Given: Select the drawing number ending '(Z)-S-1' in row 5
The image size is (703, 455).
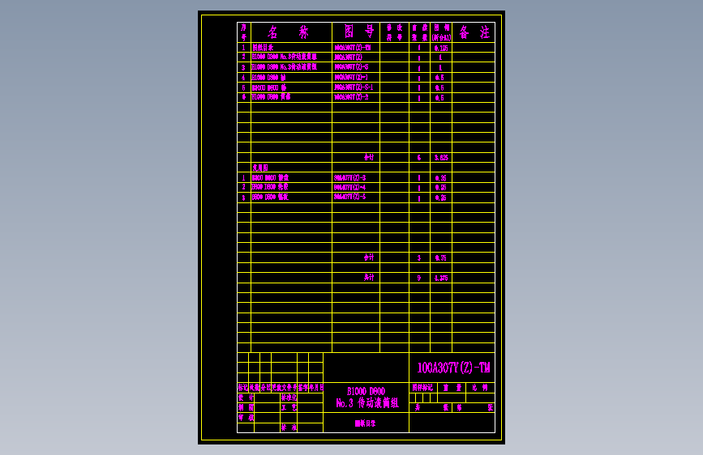Looking at the screenshot, I should 354,87.
